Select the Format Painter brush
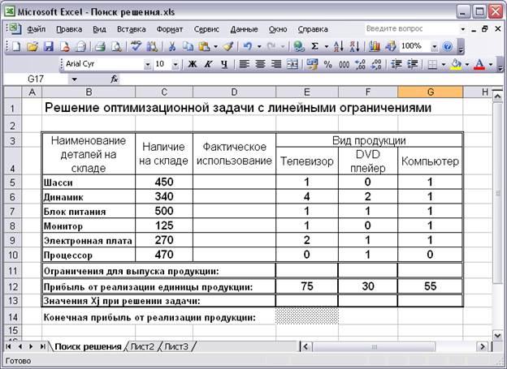The width and height of the screenshot is (507, 369). (x=228, y=46)
